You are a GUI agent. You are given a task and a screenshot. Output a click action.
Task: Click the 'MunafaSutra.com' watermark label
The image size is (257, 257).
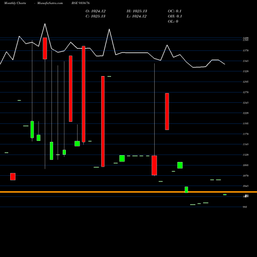(x=50, y=3)
